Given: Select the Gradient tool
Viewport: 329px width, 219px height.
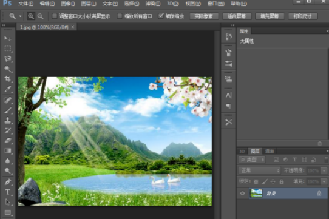Looking at the screenshot, I should point(8,150).
